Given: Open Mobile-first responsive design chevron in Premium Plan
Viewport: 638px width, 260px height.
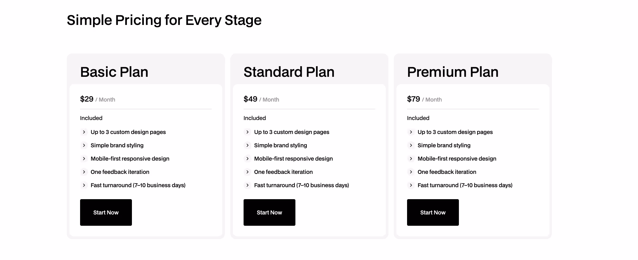Looking at the screenshot, I should tap(411, 159).
